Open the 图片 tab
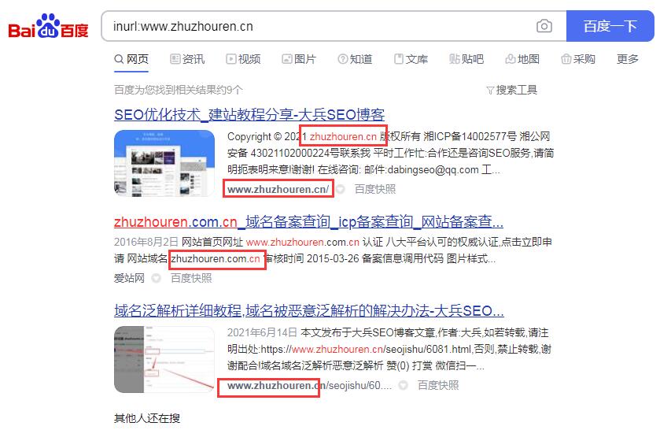 click(x=299, y=59)
